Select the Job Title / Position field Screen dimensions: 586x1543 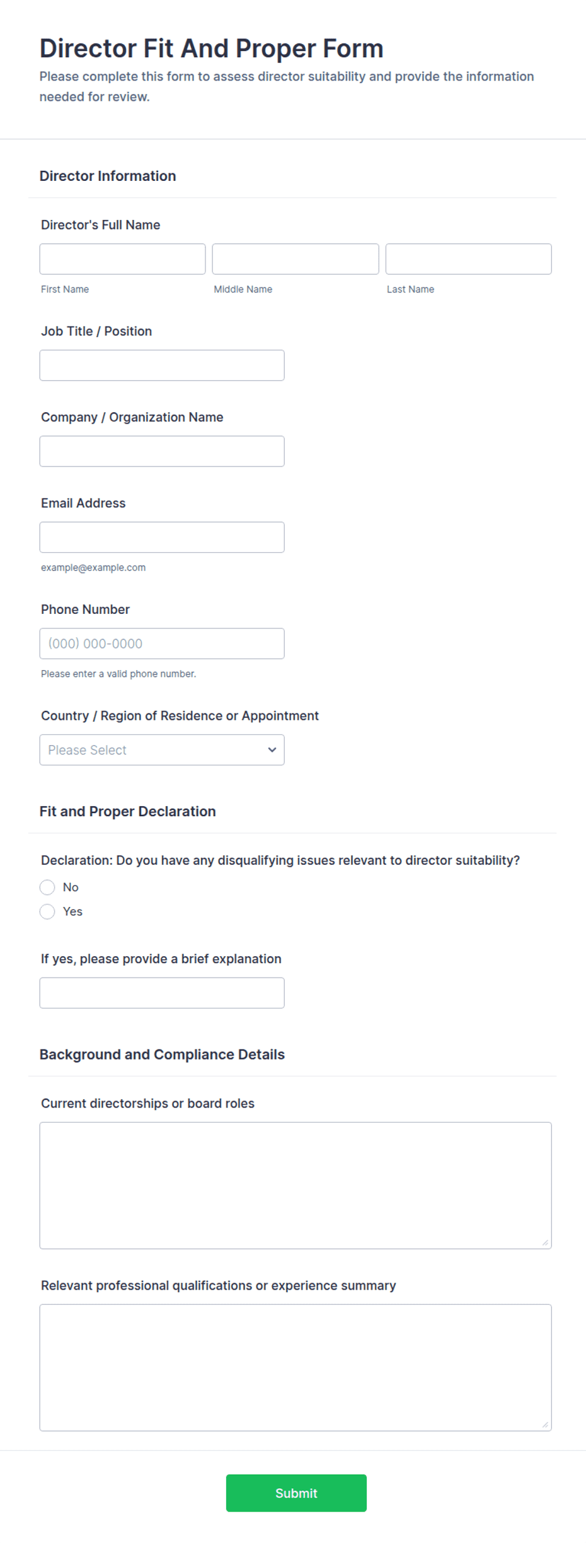[162, 366]
